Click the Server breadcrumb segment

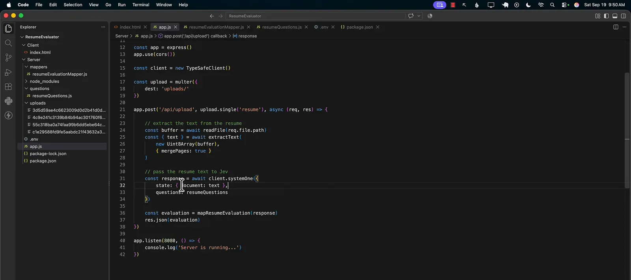point(121,36)
